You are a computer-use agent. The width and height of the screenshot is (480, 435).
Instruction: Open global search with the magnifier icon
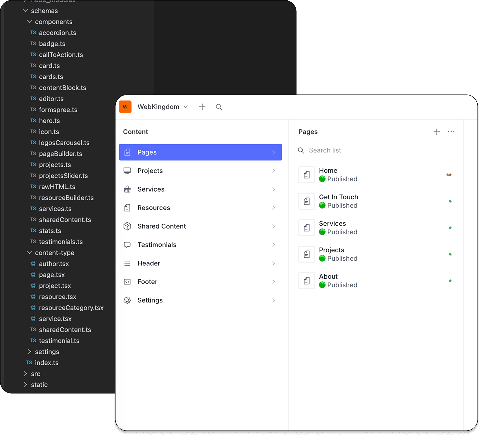(x=219, y=107)
